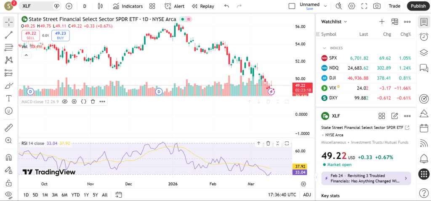The height and width of the screenshot is (201, 431).
Task: Click the Publish button
Action: pos(418,6)
